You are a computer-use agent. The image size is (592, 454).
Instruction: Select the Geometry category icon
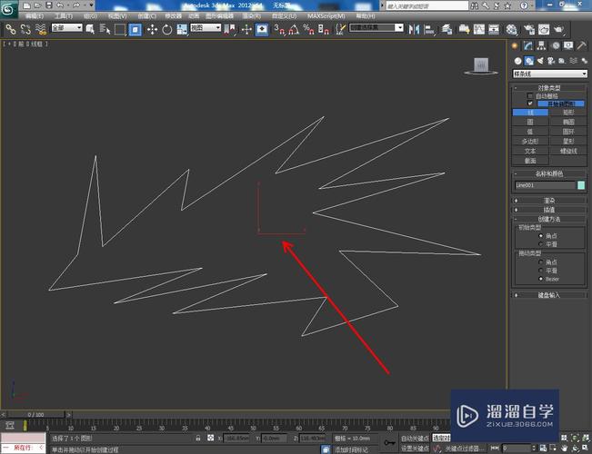[518, 61]
